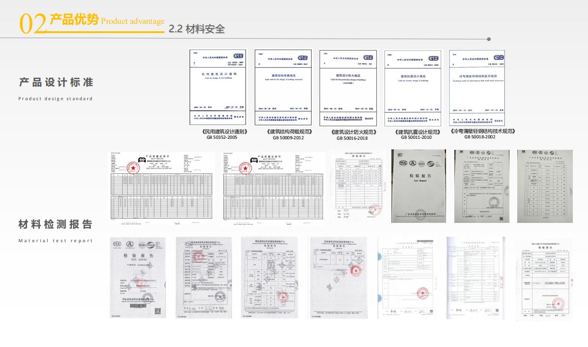Select the "2.2 材料安全" section title
The image size is (588, 347).
(x=197, y=28)
